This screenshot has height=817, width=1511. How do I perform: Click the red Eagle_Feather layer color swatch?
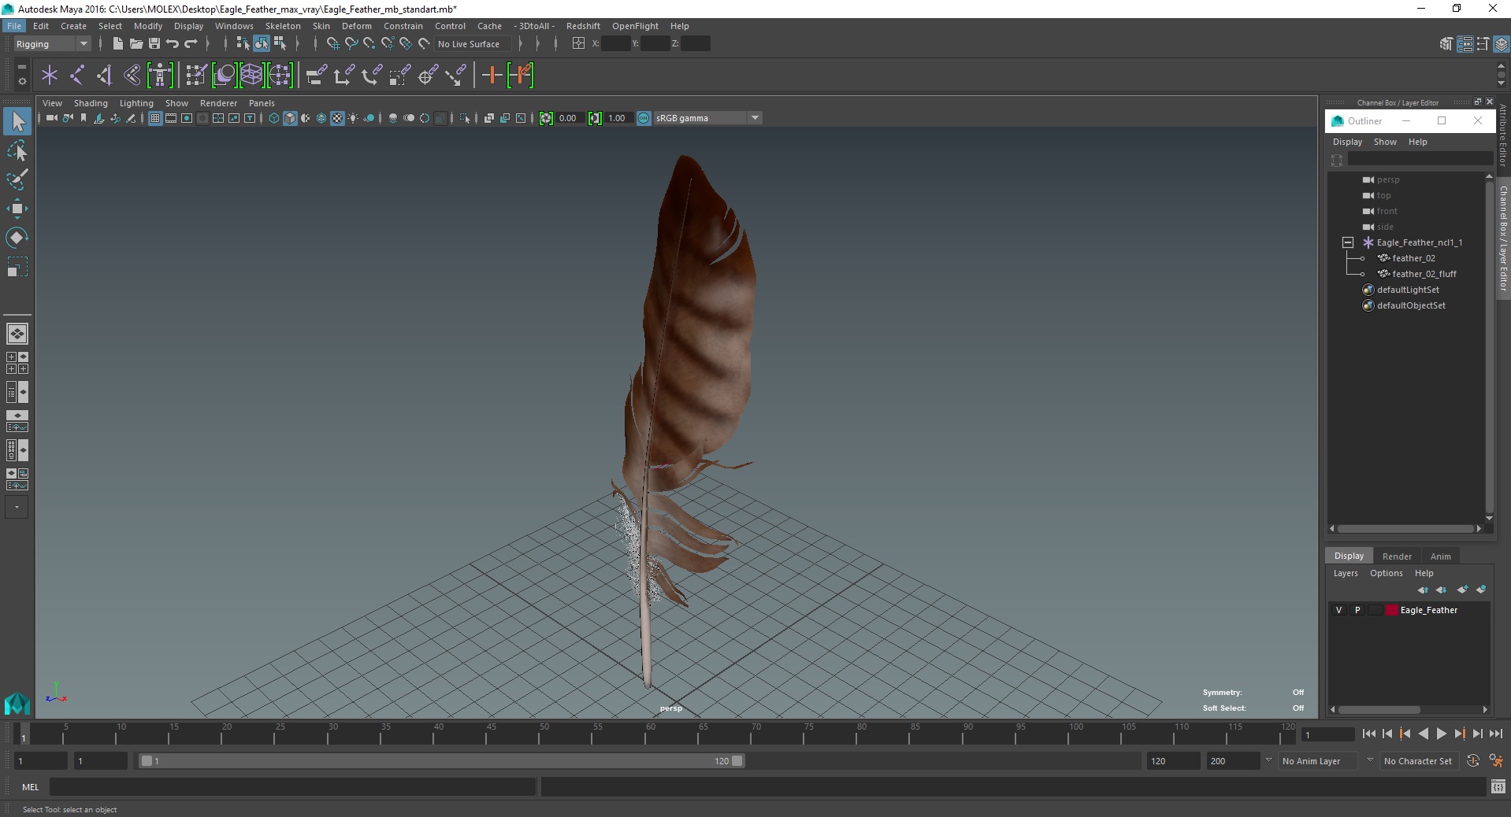(1392, 610)
